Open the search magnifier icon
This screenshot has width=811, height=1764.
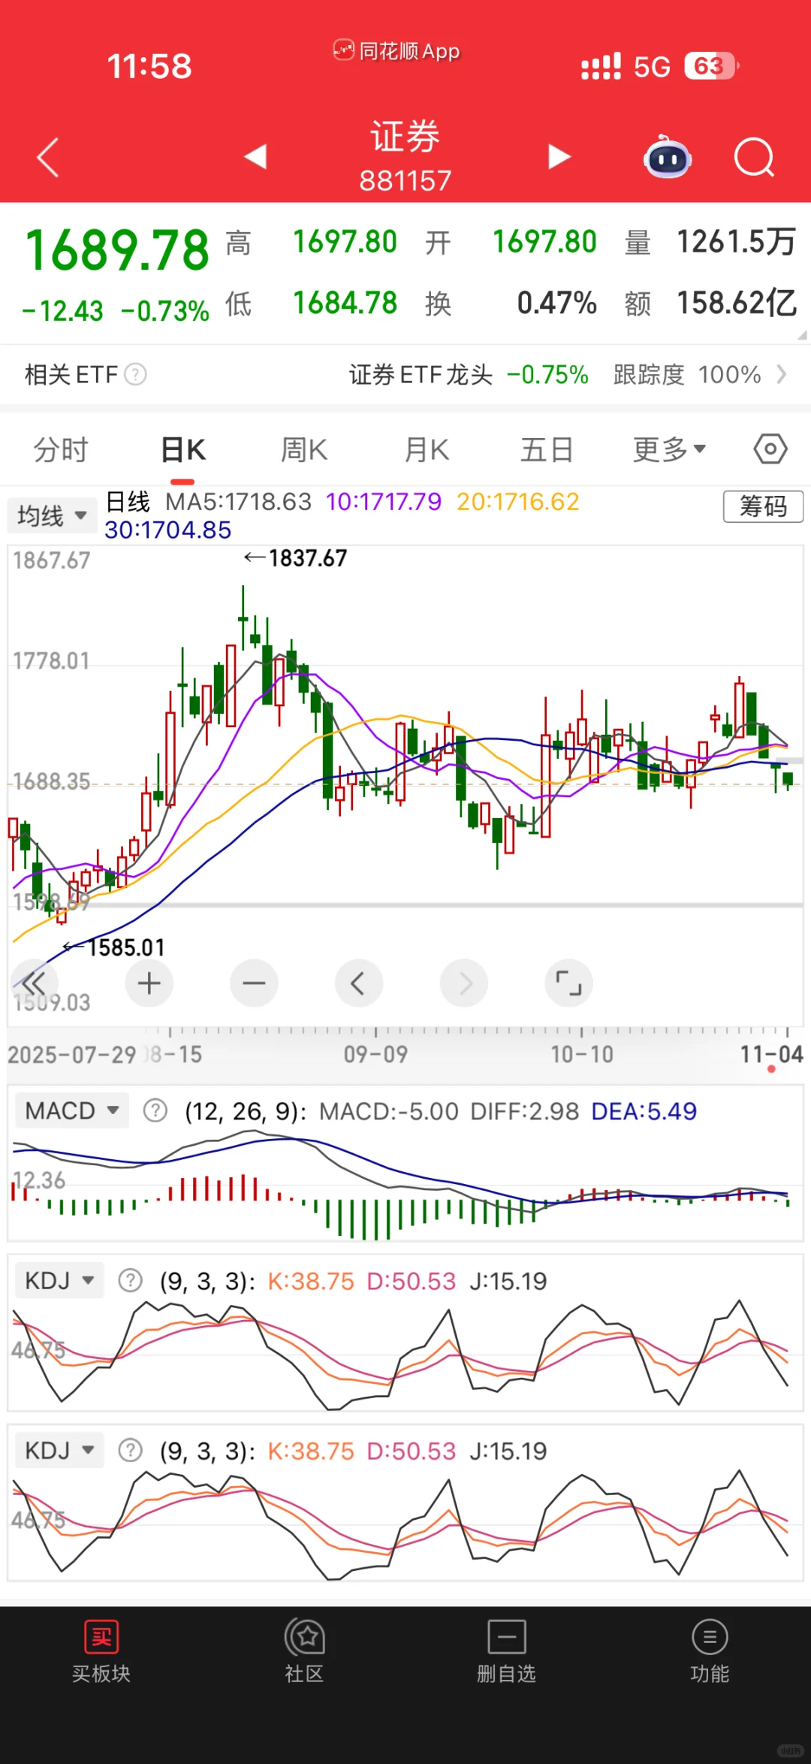click(754, 157)
